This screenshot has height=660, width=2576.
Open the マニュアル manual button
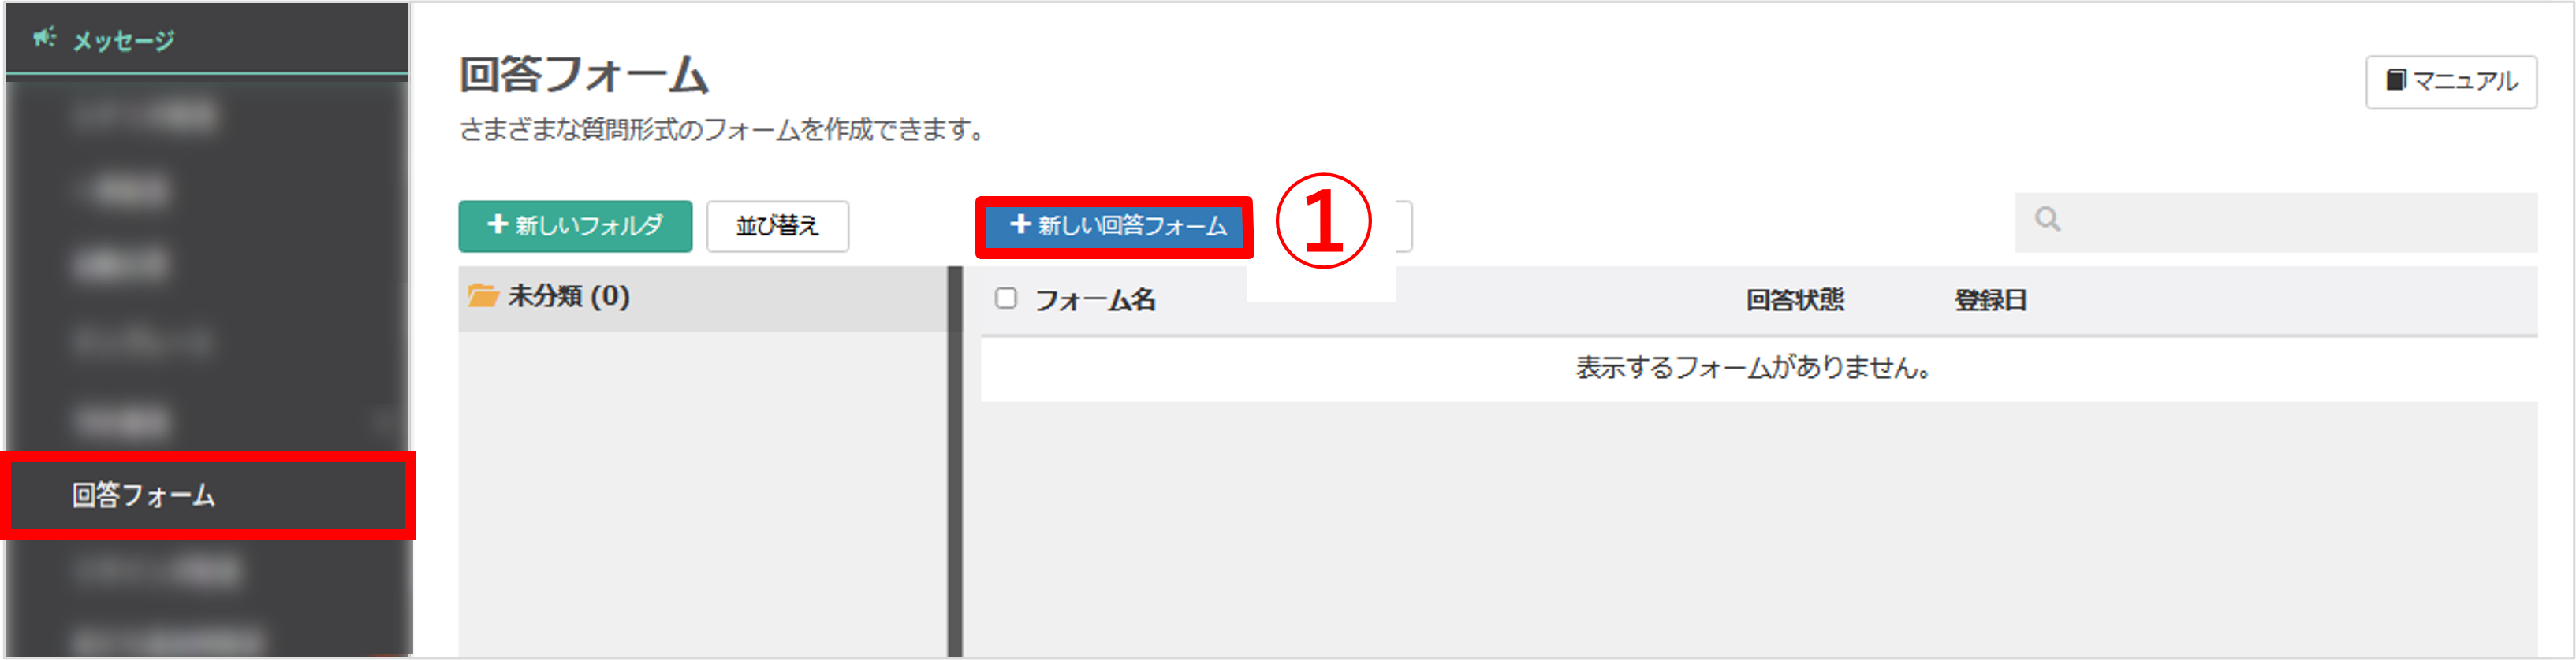coord(2450,81)
